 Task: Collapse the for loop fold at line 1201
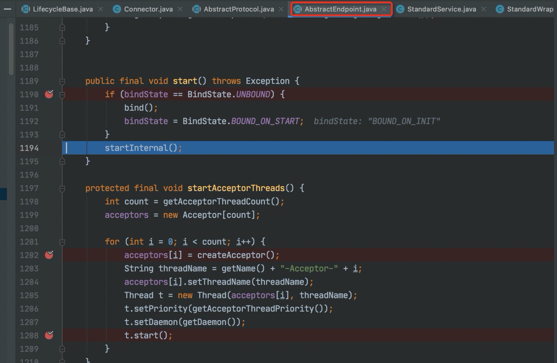[x=62, y=242]
